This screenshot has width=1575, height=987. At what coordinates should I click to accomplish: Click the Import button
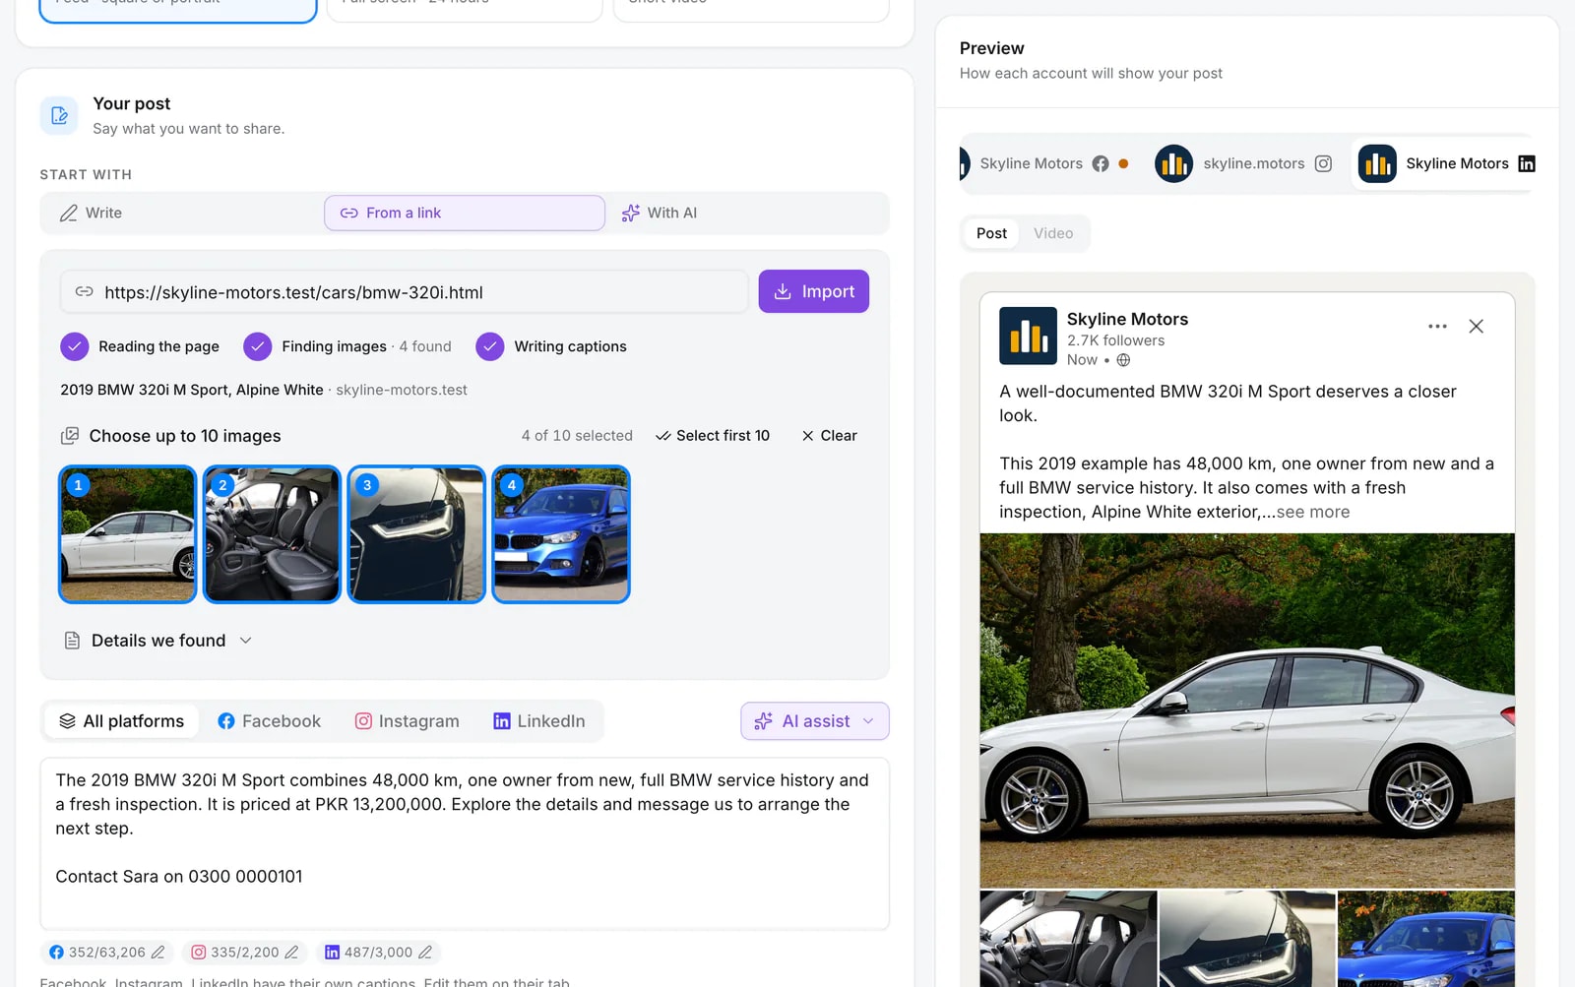point(814,291)
